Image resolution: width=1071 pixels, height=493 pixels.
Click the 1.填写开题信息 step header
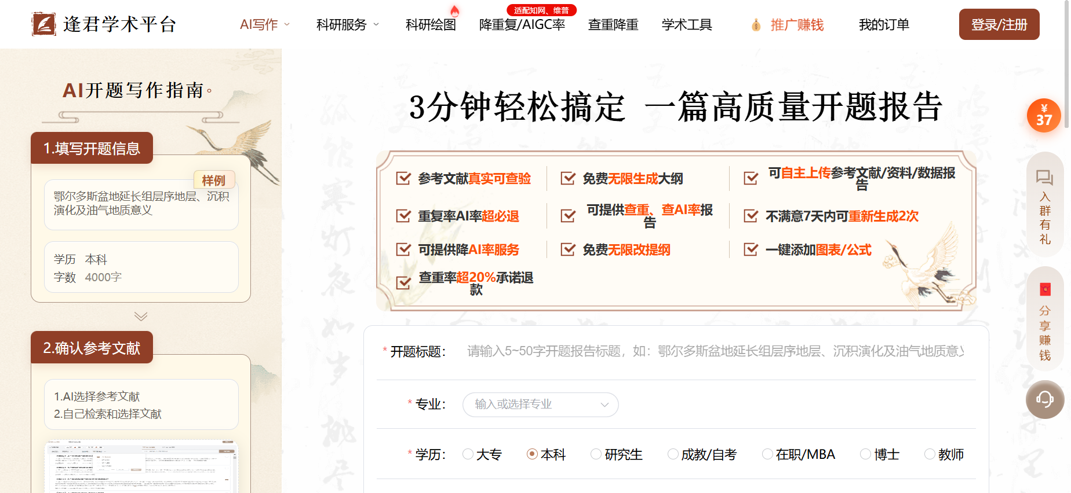92,148
